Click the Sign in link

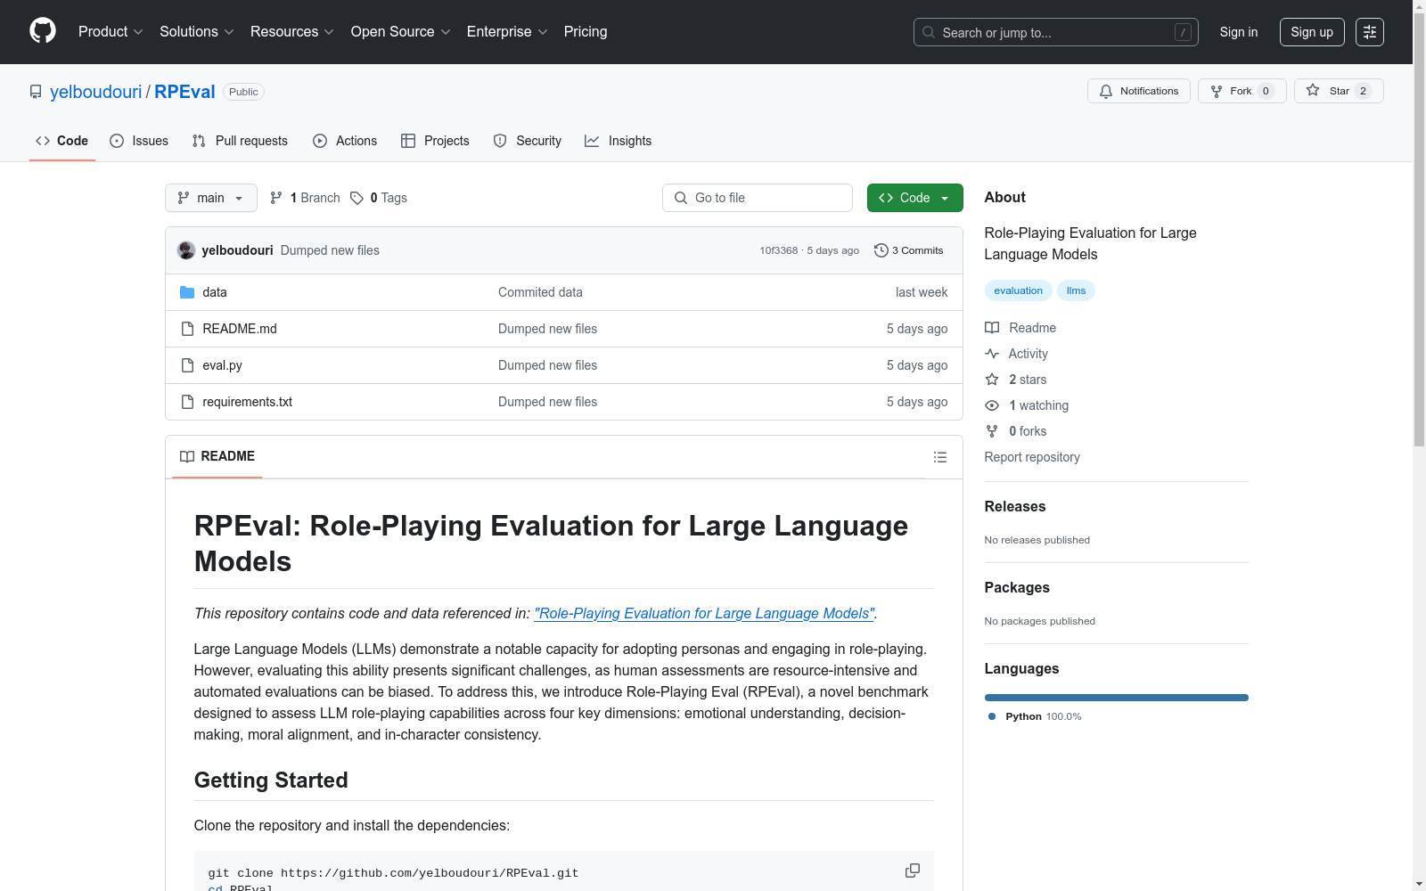coord(1239,32)
